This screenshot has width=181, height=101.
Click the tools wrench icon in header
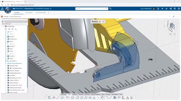pos(175,9)
